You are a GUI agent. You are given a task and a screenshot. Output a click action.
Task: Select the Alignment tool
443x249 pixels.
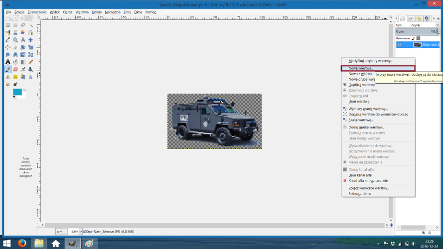8,47
